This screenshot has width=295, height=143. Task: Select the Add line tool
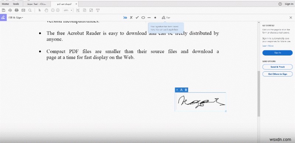[149, 18]
